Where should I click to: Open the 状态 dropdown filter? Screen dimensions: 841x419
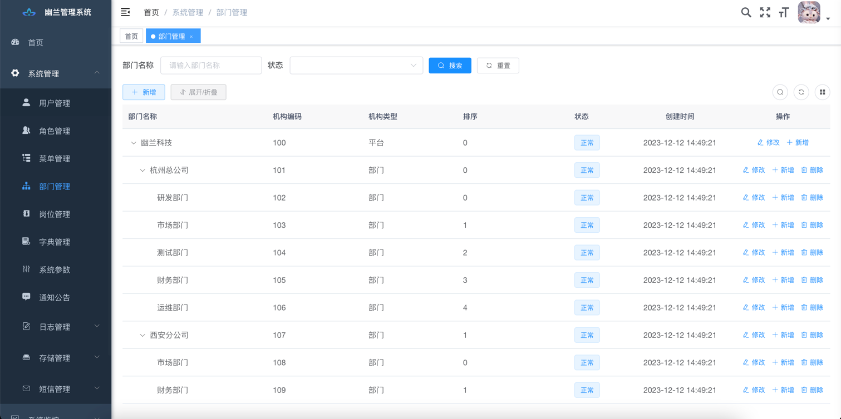pyautogui.click(x=356, y=66)
